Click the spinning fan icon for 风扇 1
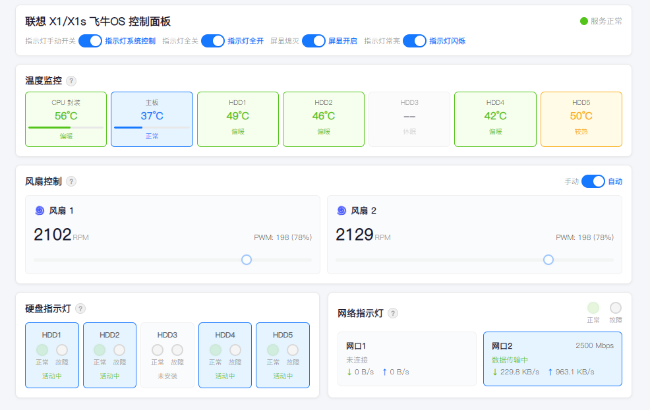The image size is (650, 410). click(x=40, y=210)
